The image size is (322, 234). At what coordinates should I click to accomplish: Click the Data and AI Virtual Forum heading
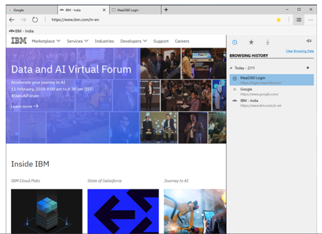(71, 69)
